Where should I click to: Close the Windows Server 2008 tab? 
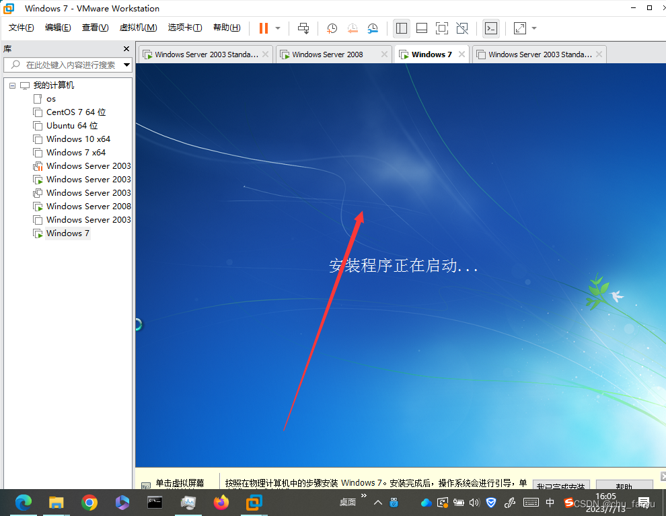(x=384, y=54)
